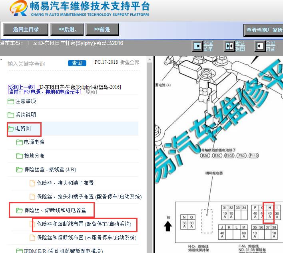Image resolution: width=283 pixels, height=253 pixels.
Task: Collapse the 电路图 folder
Action: 23,128
